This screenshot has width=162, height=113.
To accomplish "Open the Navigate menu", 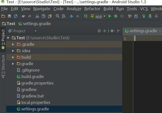I will 42,9.
